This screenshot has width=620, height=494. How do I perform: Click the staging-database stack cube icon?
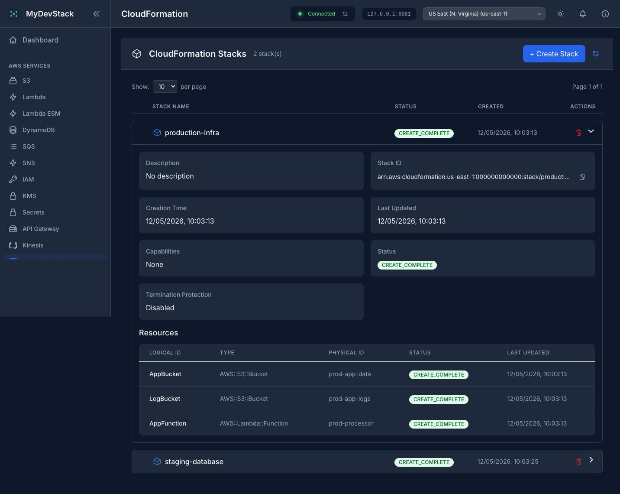point(157,461)
